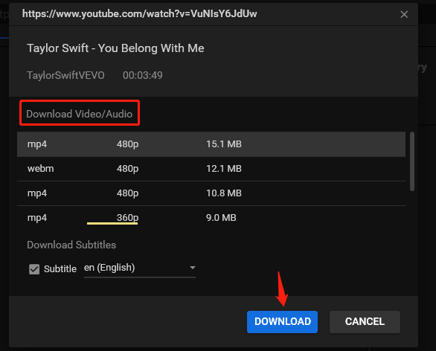Close the download dialog with X icon
Image resolution: width=436 pixels, height=351 pixels.
tap(404, 14)
